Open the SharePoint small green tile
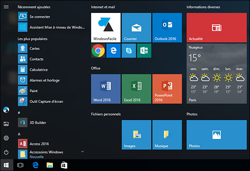Image resolution: width=250 pixels, height=171 pixels. 144,51
